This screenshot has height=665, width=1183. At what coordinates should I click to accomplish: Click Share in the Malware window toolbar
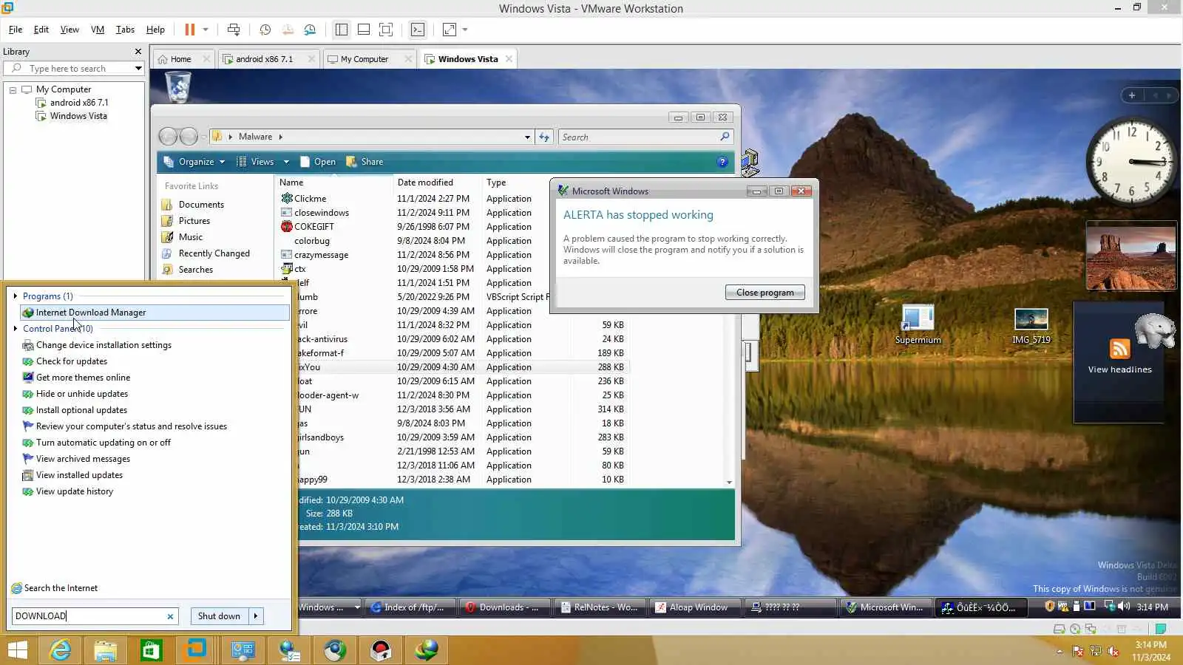coord(365,162)
